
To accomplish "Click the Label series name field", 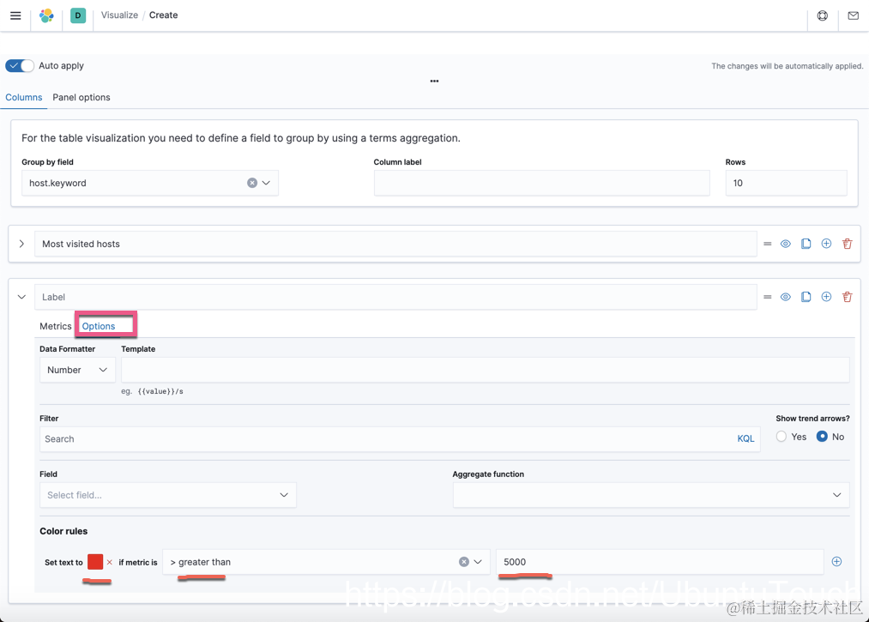I will point(395,297).
